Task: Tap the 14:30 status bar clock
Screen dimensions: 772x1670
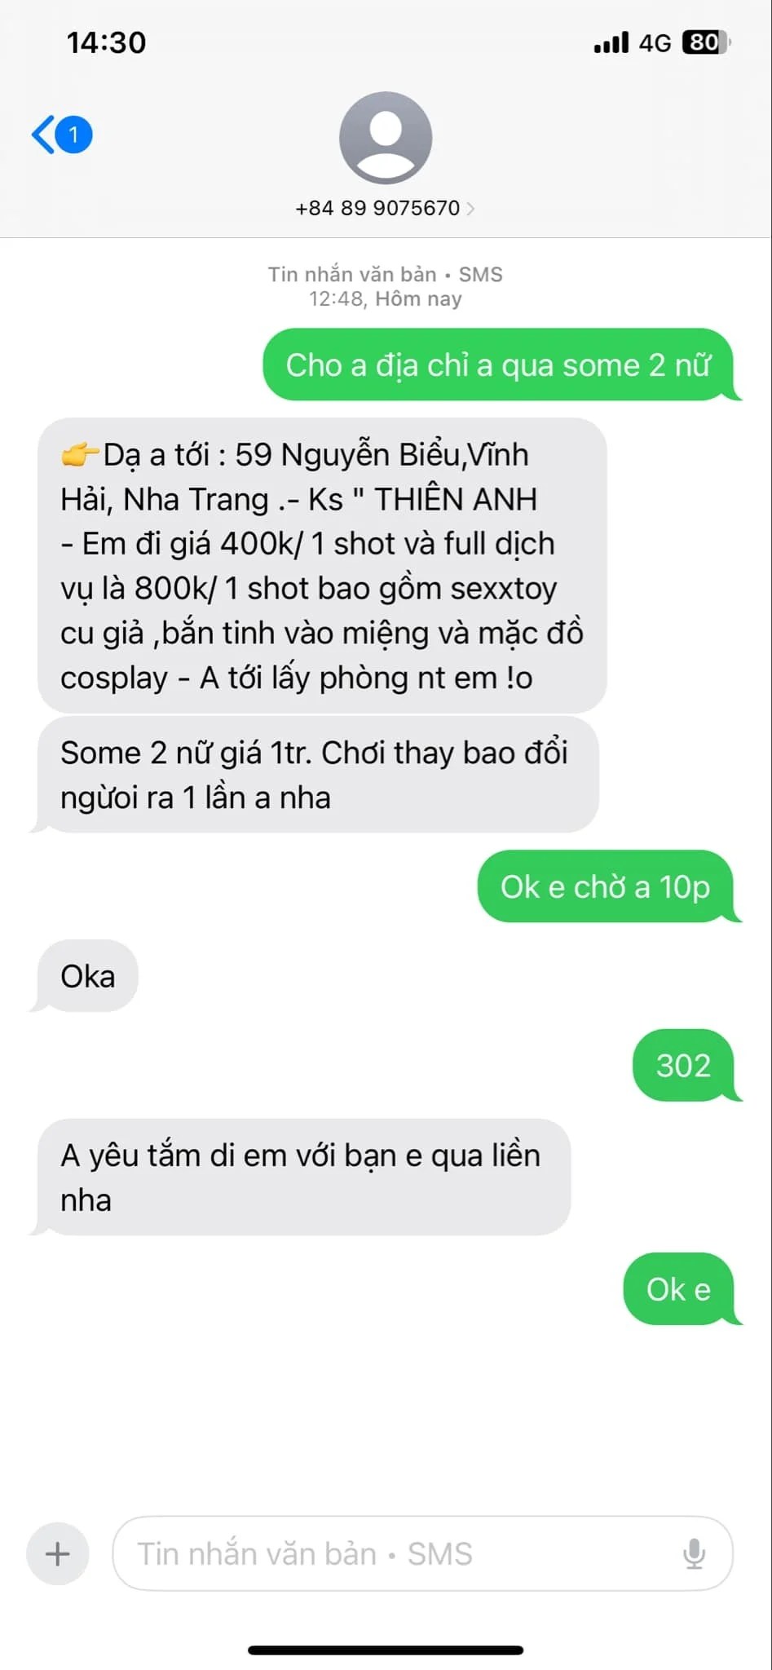Action: (106, 42)
